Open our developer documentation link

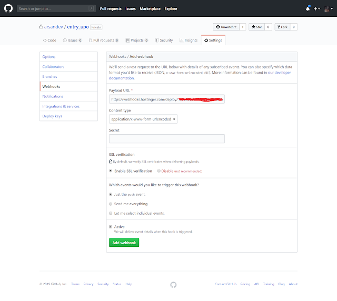[279, 73]
